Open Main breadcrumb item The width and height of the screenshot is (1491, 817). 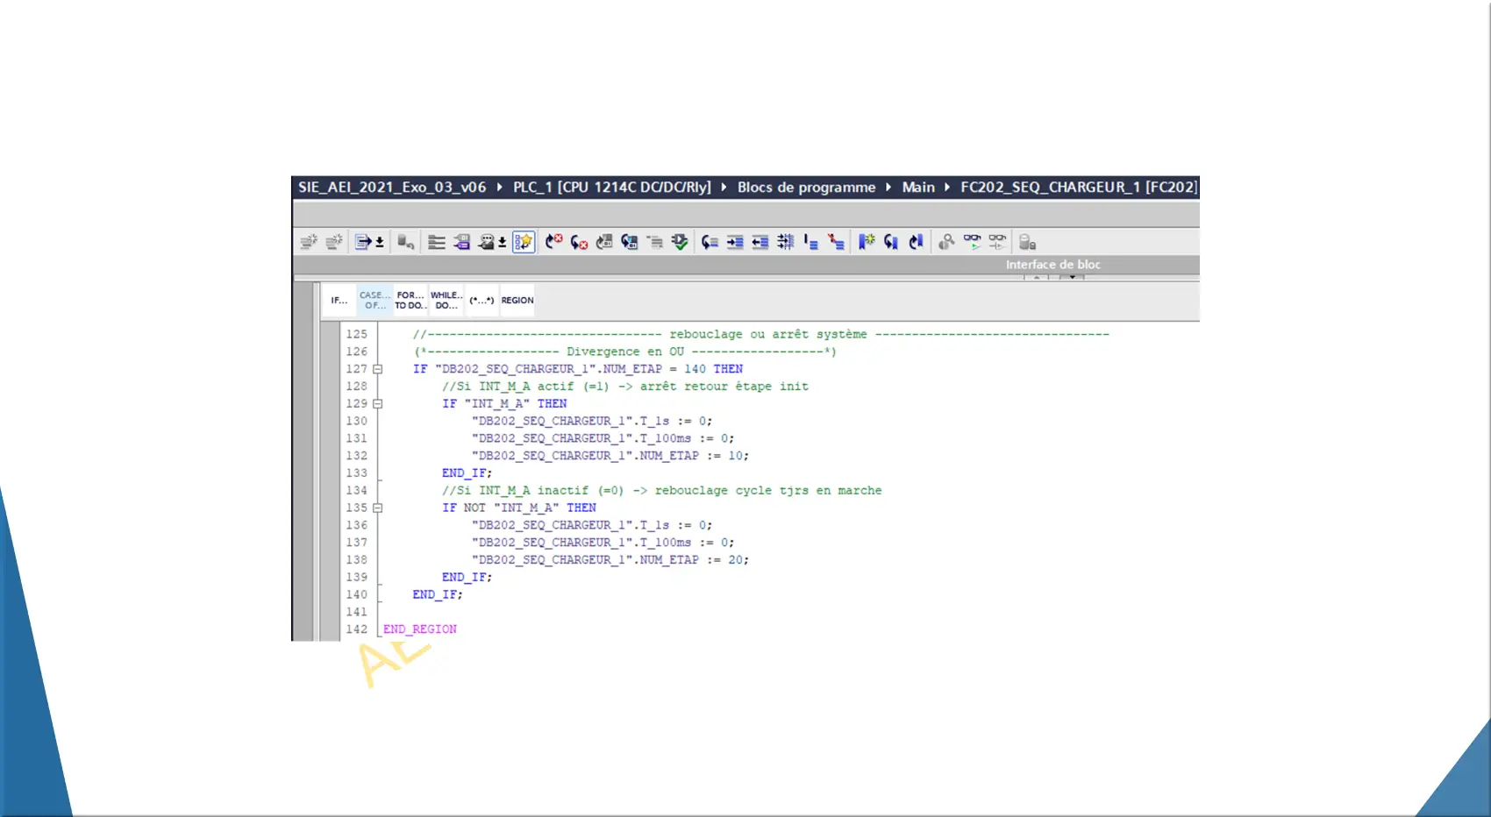[918, 187]
